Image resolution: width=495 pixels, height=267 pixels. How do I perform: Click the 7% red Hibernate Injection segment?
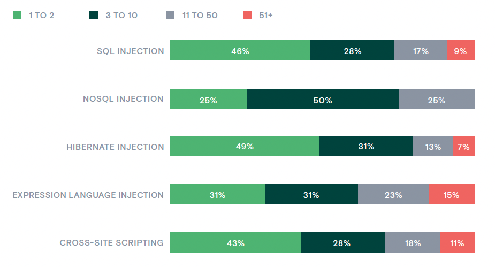463,147
